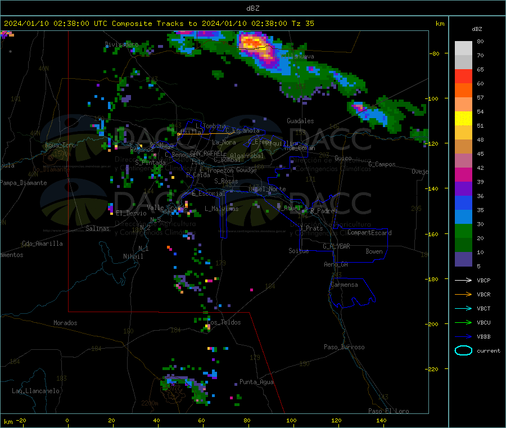Click the 'Tz 35' header value
Image resolution: width=506 pixels, height=428 pixels.
click(x=302, y=24)
